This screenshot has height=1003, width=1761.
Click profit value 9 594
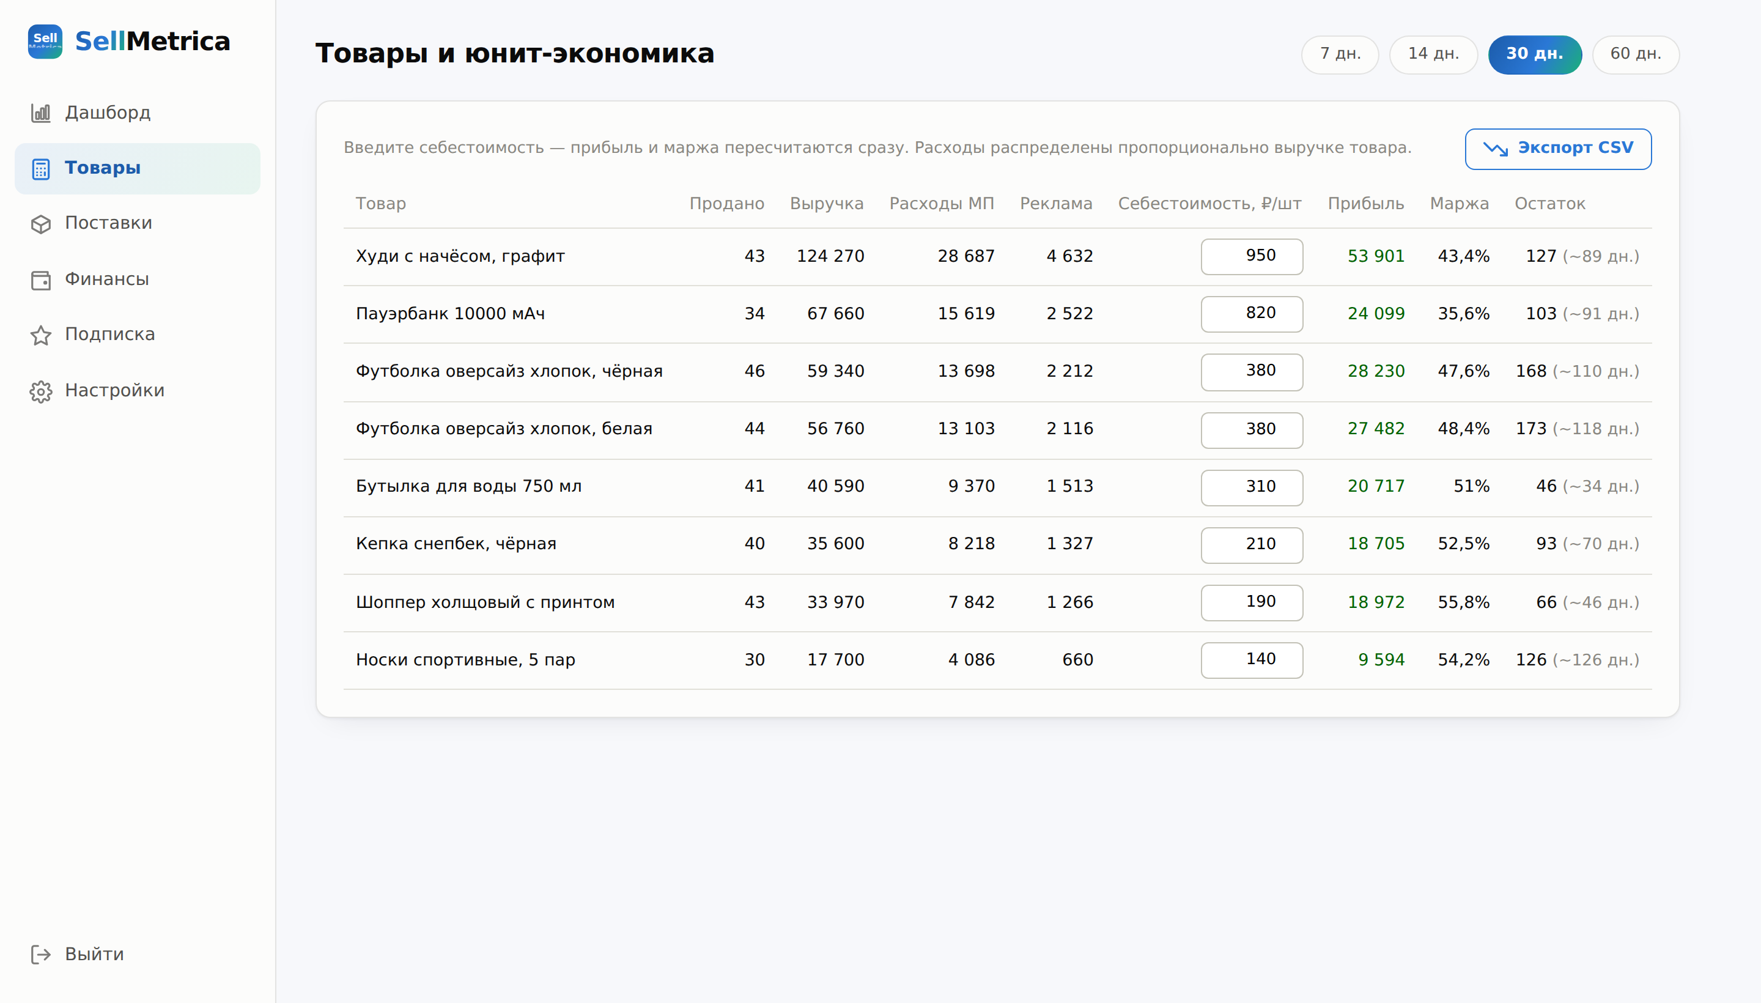click(1381, 660)
